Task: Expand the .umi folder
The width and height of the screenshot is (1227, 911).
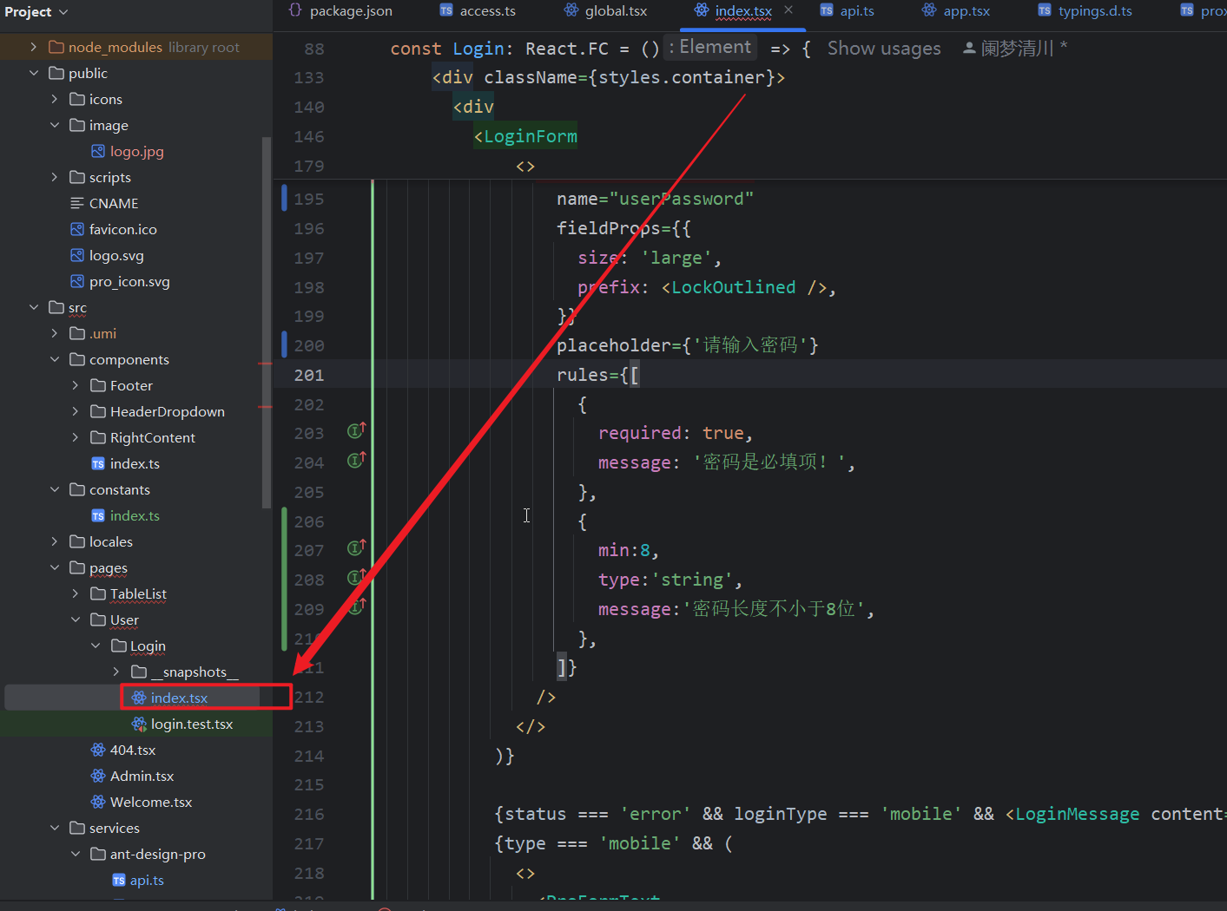Action: pos(55,333)
